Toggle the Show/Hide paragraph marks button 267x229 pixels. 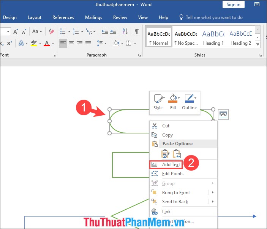pos(136,31)
